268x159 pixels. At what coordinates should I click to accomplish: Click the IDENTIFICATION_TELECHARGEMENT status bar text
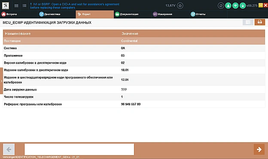(x=41, y=157)
